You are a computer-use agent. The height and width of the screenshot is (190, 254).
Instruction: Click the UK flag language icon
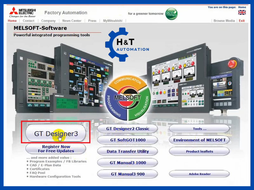click(242, 13)
